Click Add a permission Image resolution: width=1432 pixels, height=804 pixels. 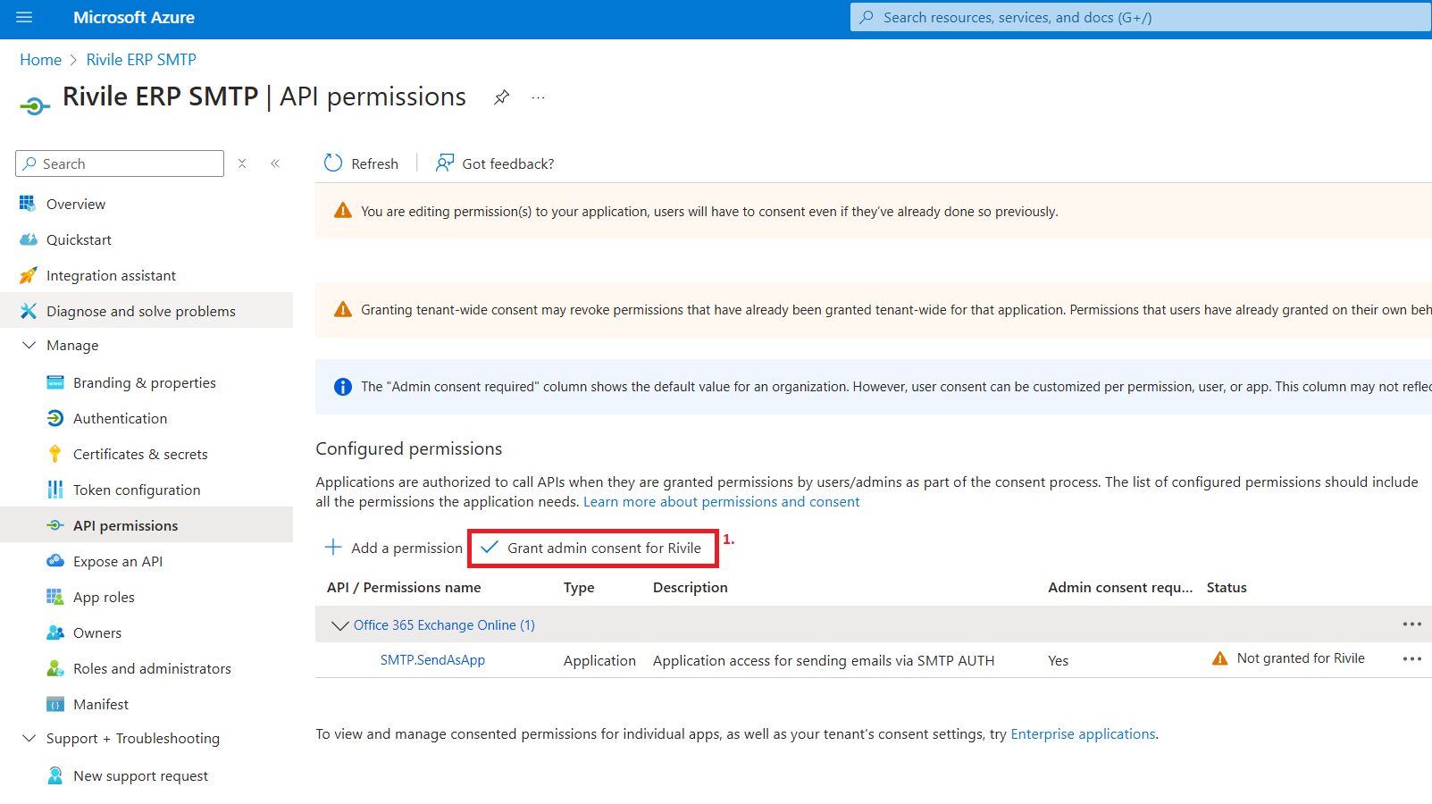pyautogui.click(x=394, y=548)
